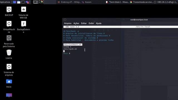Select the workspace thumbnail showing Chrome

point(41,2)
